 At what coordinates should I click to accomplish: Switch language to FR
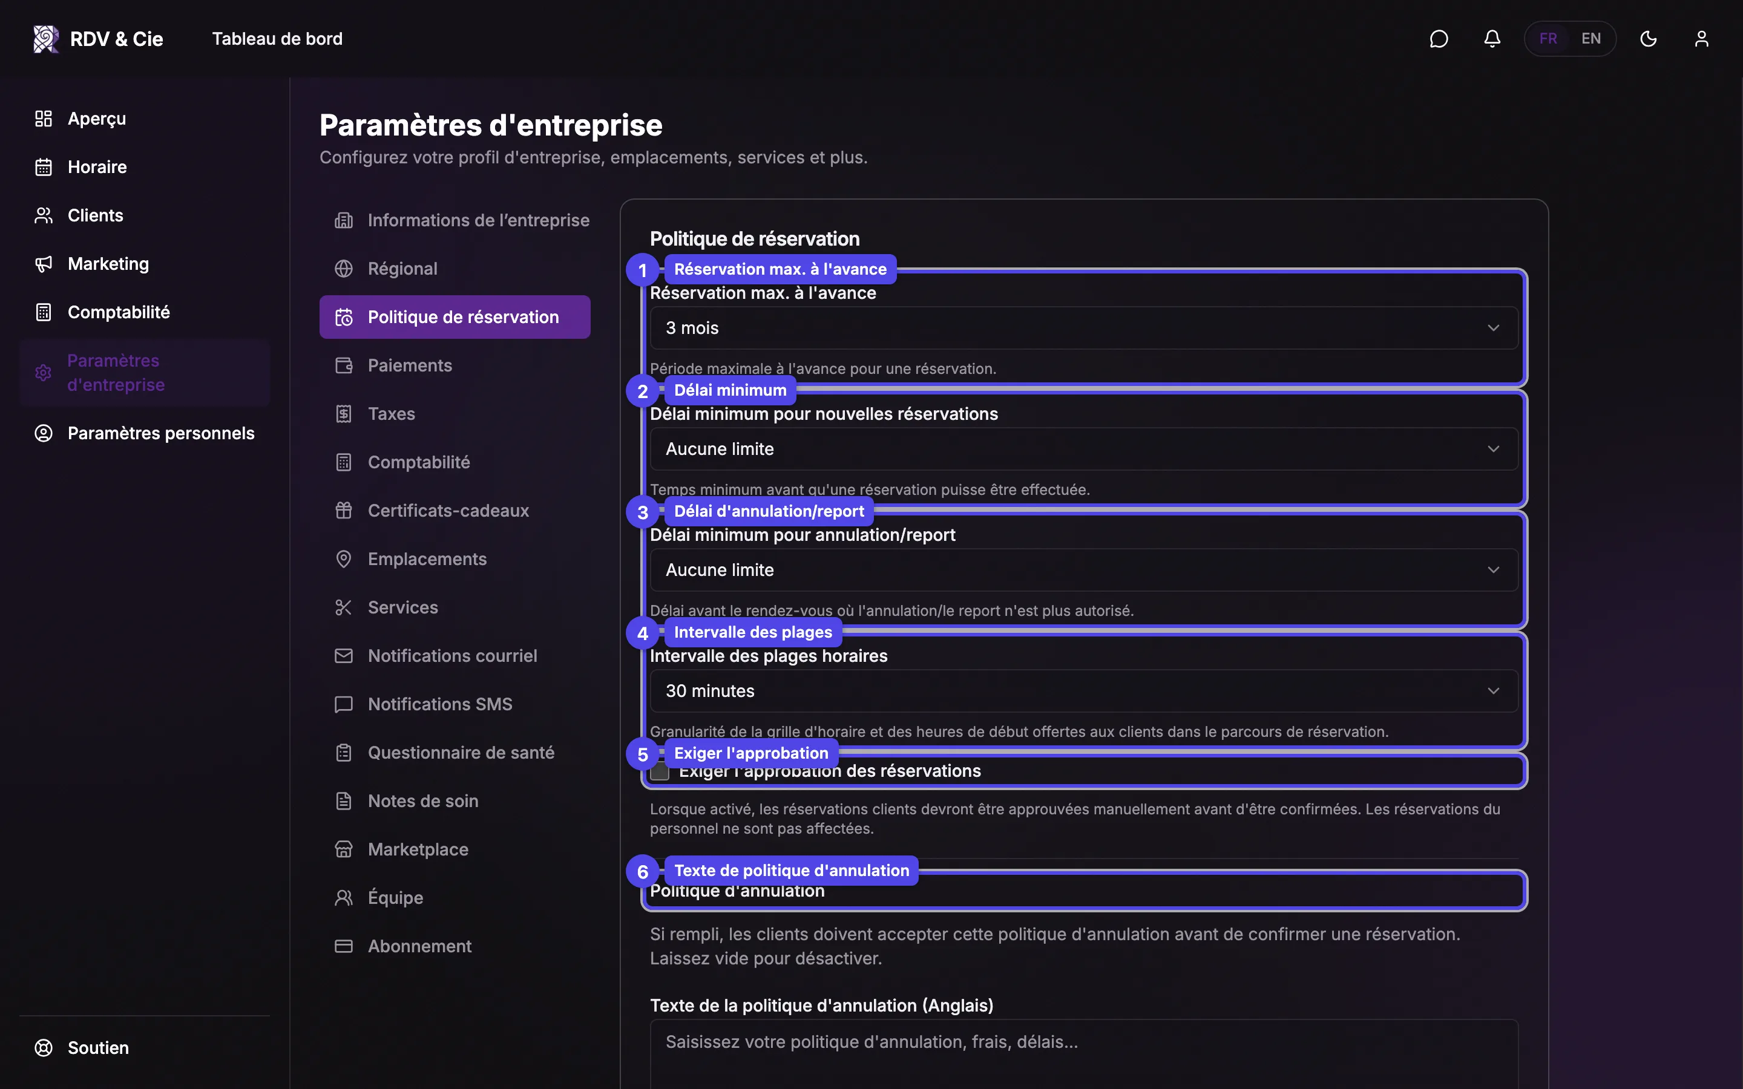[x=1549, y=39]
